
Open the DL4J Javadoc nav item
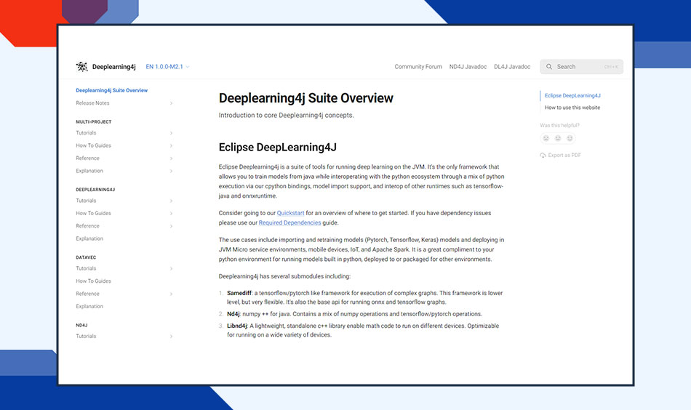[512, 67]
